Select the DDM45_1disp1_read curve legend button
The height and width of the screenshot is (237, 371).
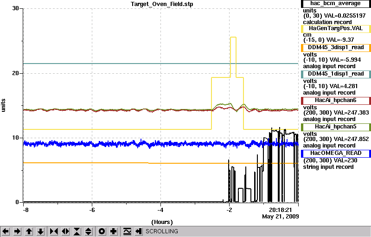pyautogui.click(x=335, y=74)
